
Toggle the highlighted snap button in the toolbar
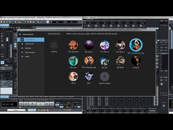click(48, 22)
